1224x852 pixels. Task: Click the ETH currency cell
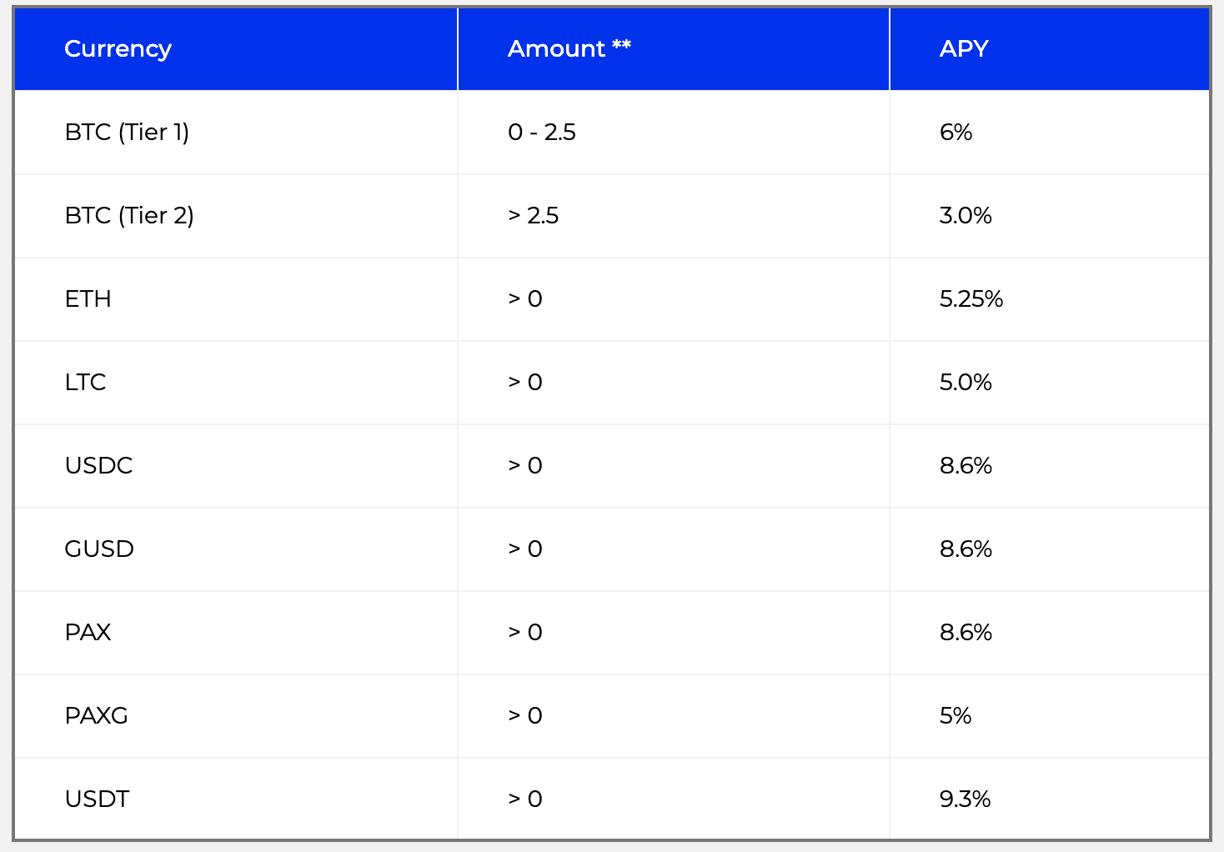(88, 299)
